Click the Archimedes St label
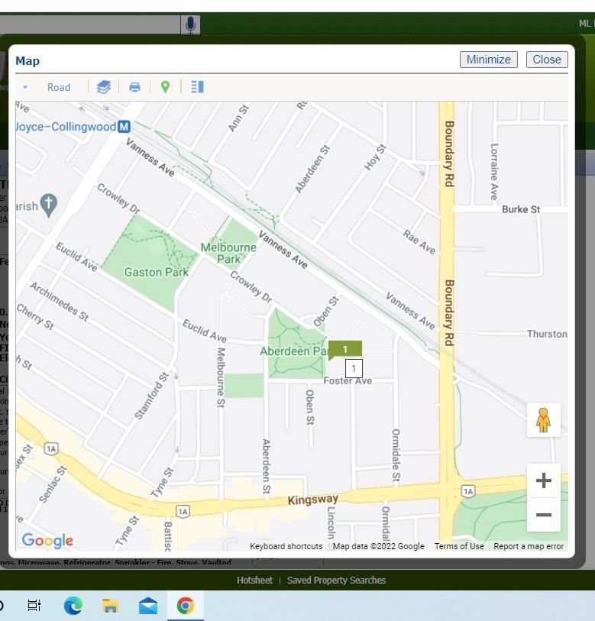 coord(60,301)
